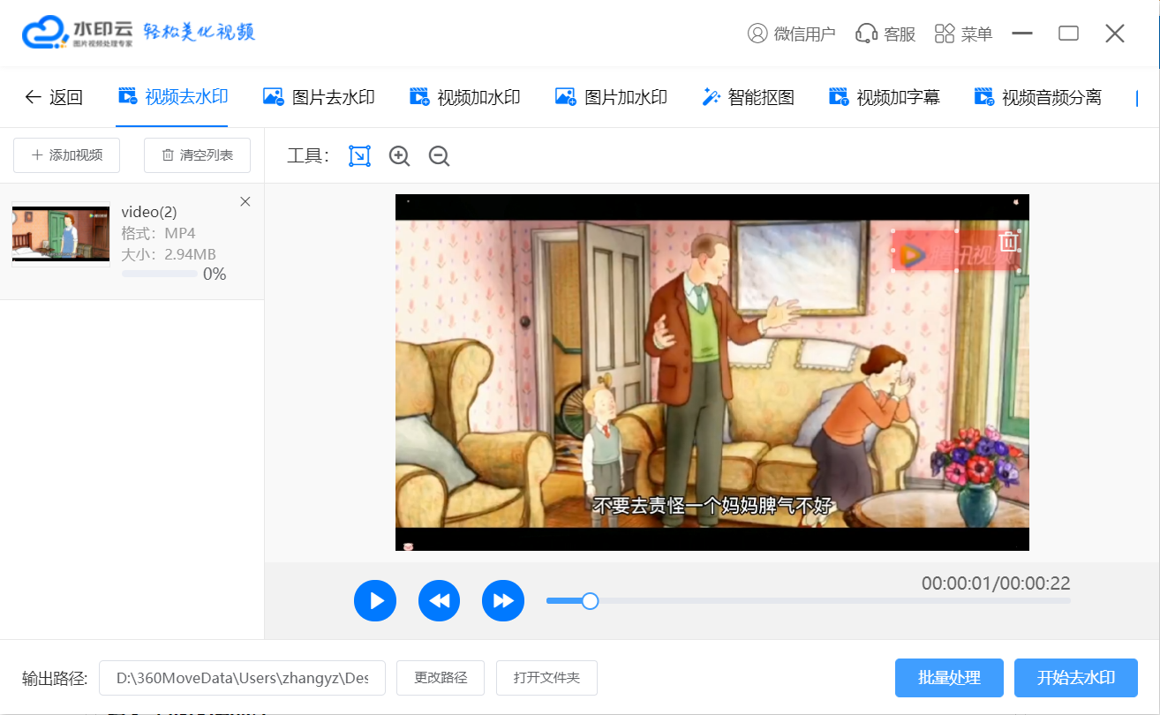Remove video(2) from the list

[245, 201]
